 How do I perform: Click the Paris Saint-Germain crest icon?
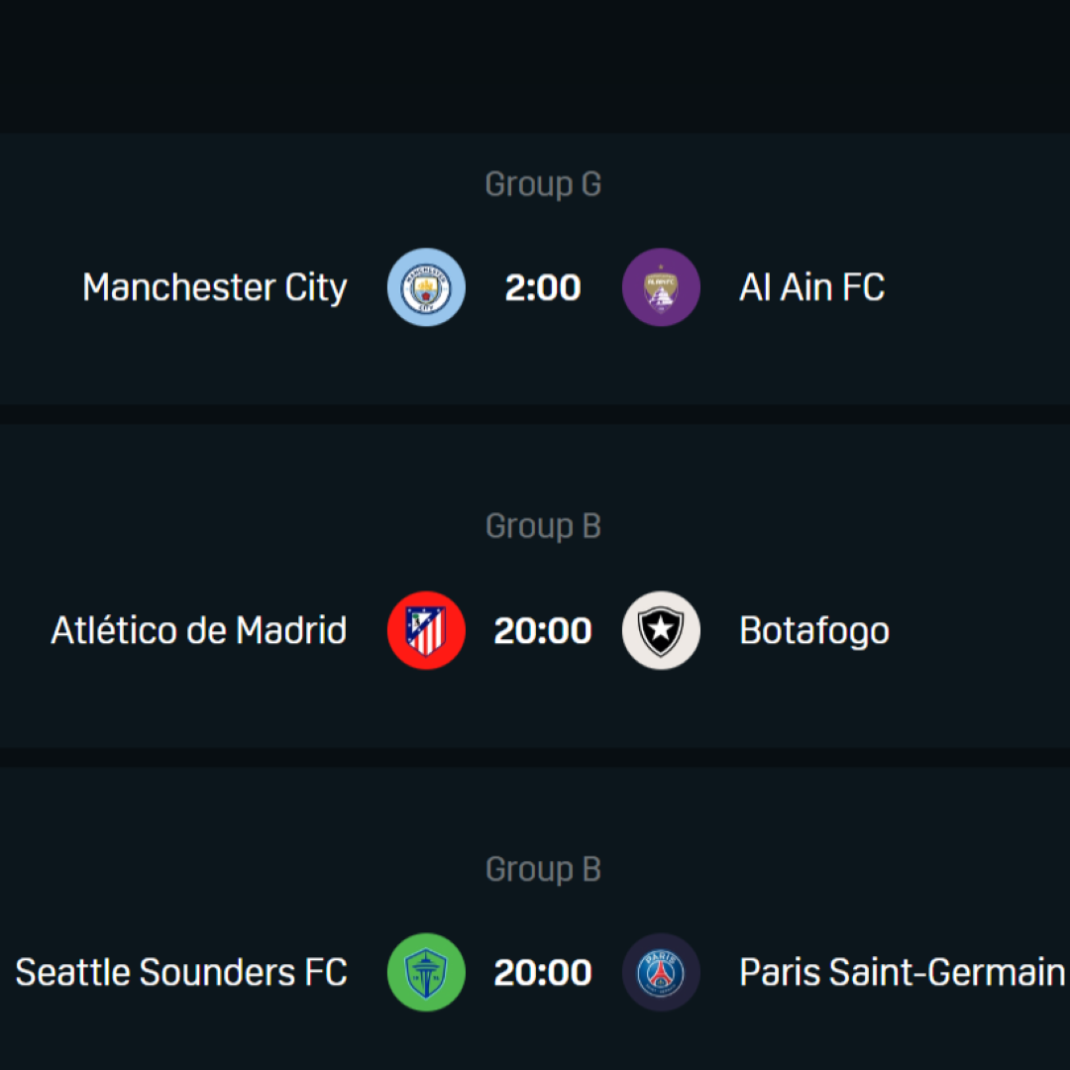coord(661,972)
